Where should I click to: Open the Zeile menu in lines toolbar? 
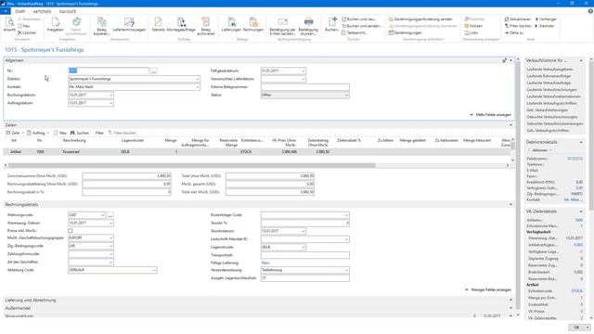(x=15, y=133)
